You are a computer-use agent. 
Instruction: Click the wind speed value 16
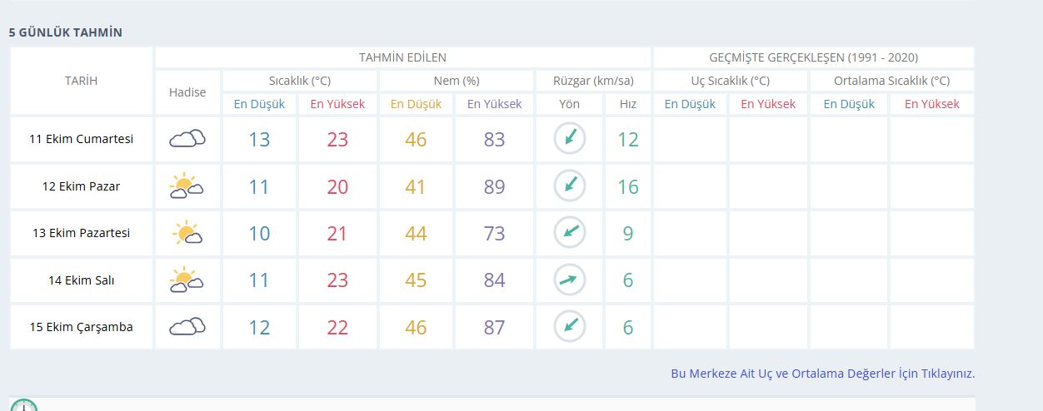[627, 186]
